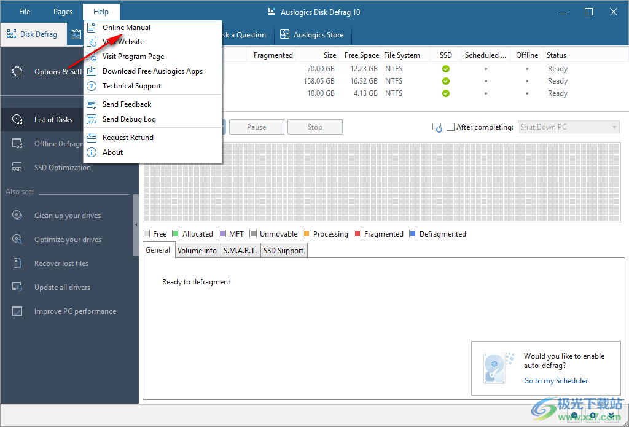Click SSD checkmark for 10.00 GB disk

pos(446,93)
